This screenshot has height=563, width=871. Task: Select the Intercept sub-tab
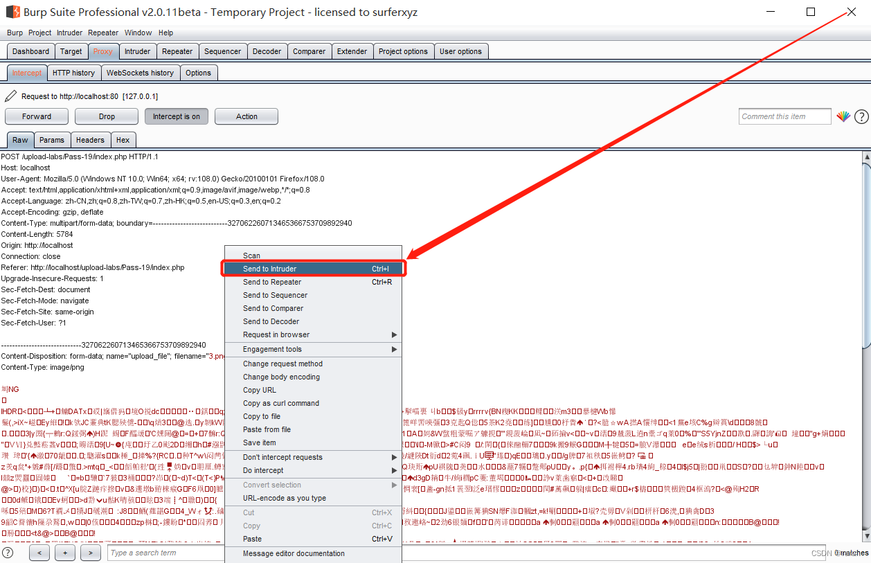click(27, 73)
